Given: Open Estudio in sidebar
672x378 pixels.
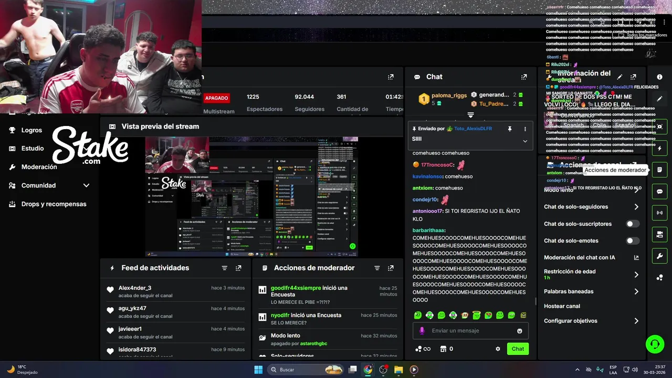Looking at the screenshot, I should point(33,149).
